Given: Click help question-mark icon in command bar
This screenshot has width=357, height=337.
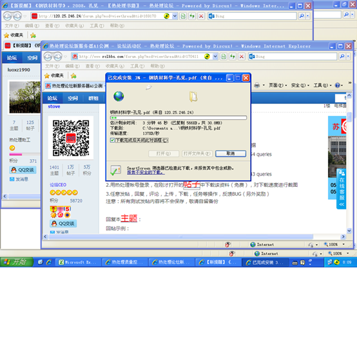Looking at the screenshot, I should point(338,86).
